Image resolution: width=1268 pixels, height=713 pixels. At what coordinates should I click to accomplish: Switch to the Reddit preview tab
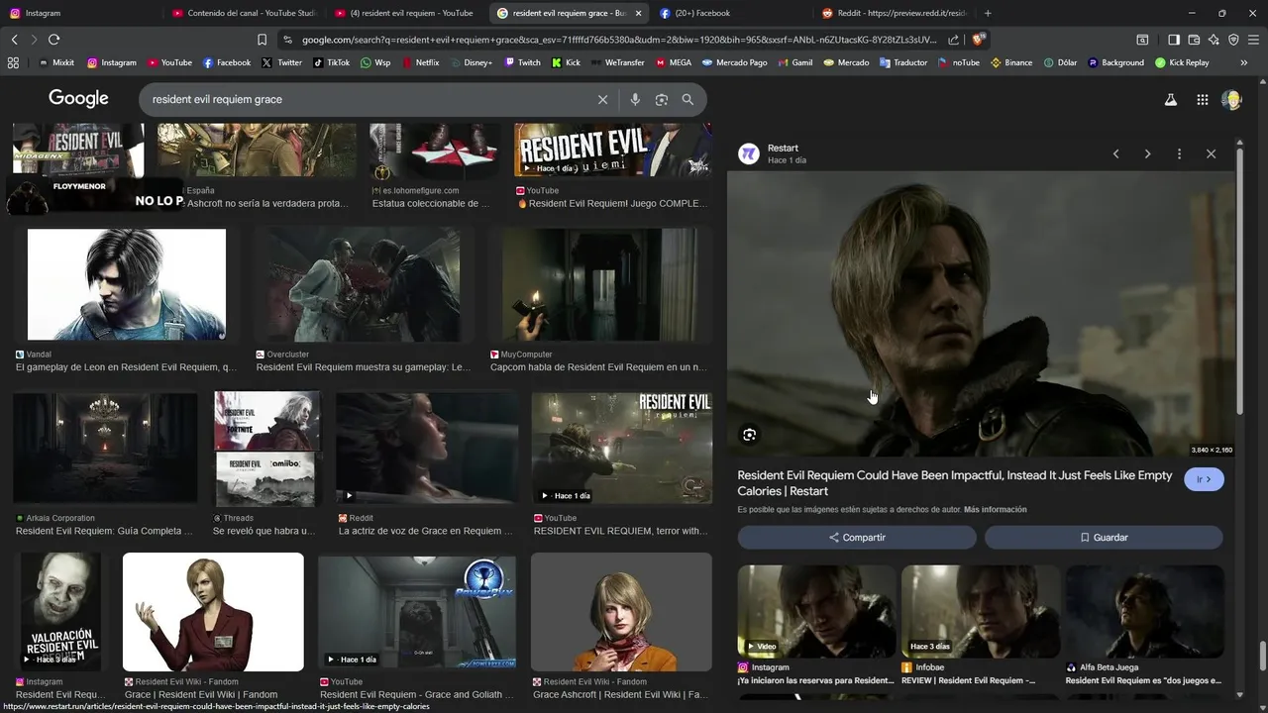895,13
